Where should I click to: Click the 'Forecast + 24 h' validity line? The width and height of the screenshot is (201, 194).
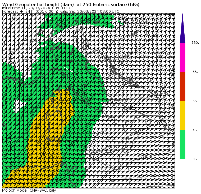(x=61, y=11)
